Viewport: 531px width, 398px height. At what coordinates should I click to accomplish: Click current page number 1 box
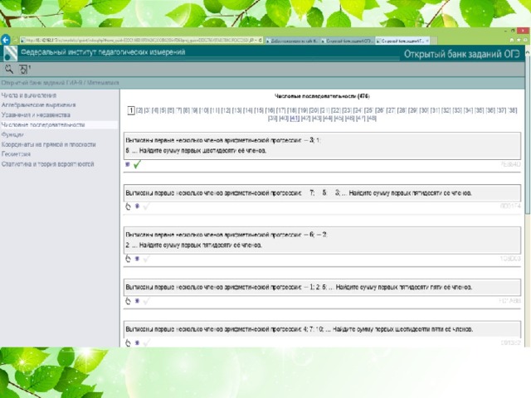click(x=131, y=110)
